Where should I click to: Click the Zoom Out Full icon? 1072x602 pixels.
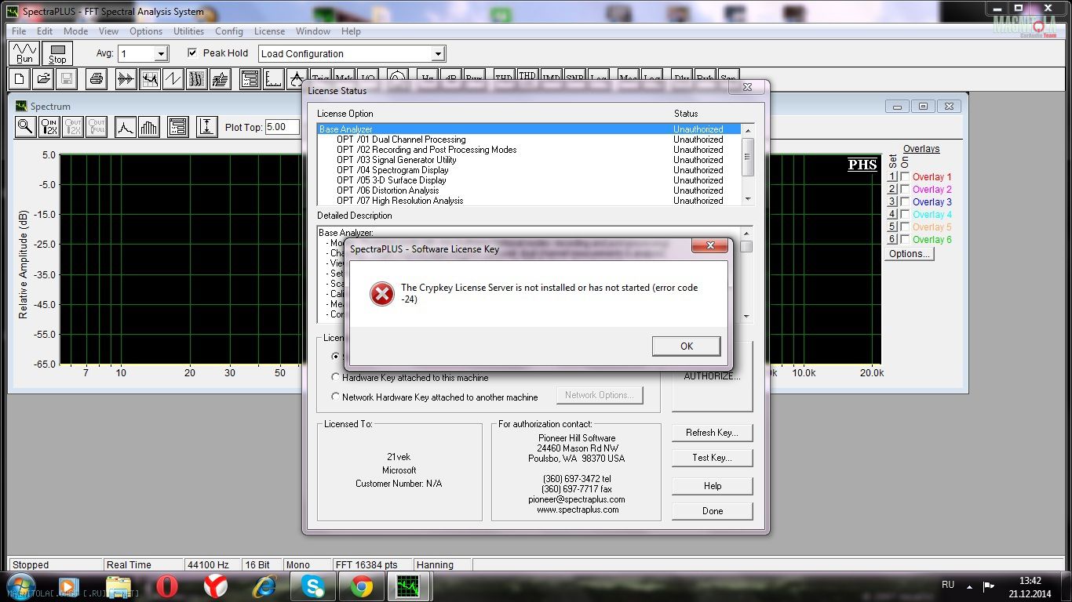point(97,126)
